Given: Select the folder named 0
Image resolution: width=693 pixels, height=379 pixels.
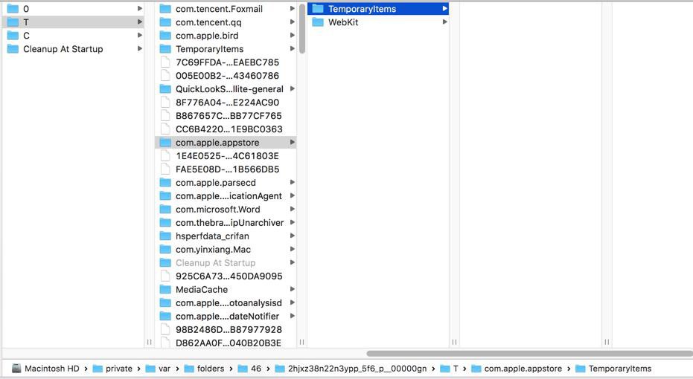Looking at the screenshot, I should 73,9.
